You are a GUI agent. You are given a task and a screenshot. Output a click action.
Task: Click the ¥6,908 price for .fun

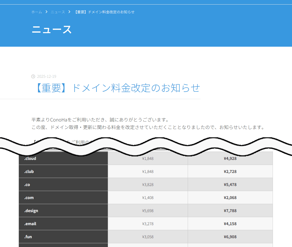230,237
